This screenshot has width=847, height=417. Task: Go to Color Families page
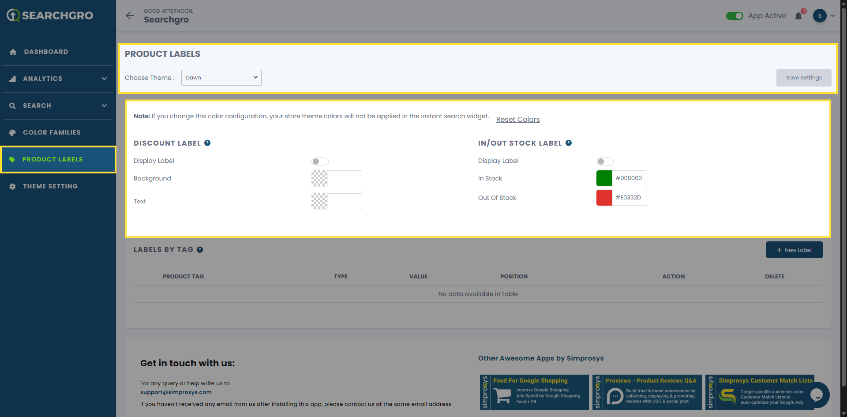point(52,132)
